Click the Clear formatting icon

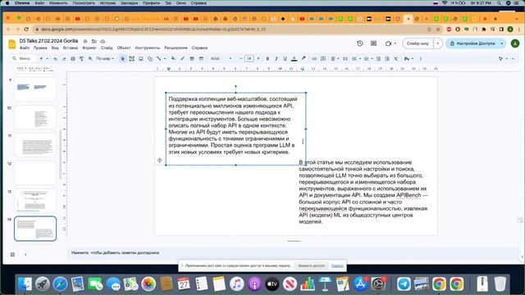[x=395, y=58]
